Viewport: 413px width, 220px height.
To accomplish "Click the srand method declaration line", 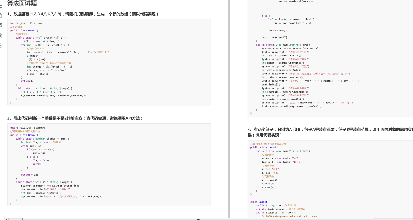I will tap(41, 38).
